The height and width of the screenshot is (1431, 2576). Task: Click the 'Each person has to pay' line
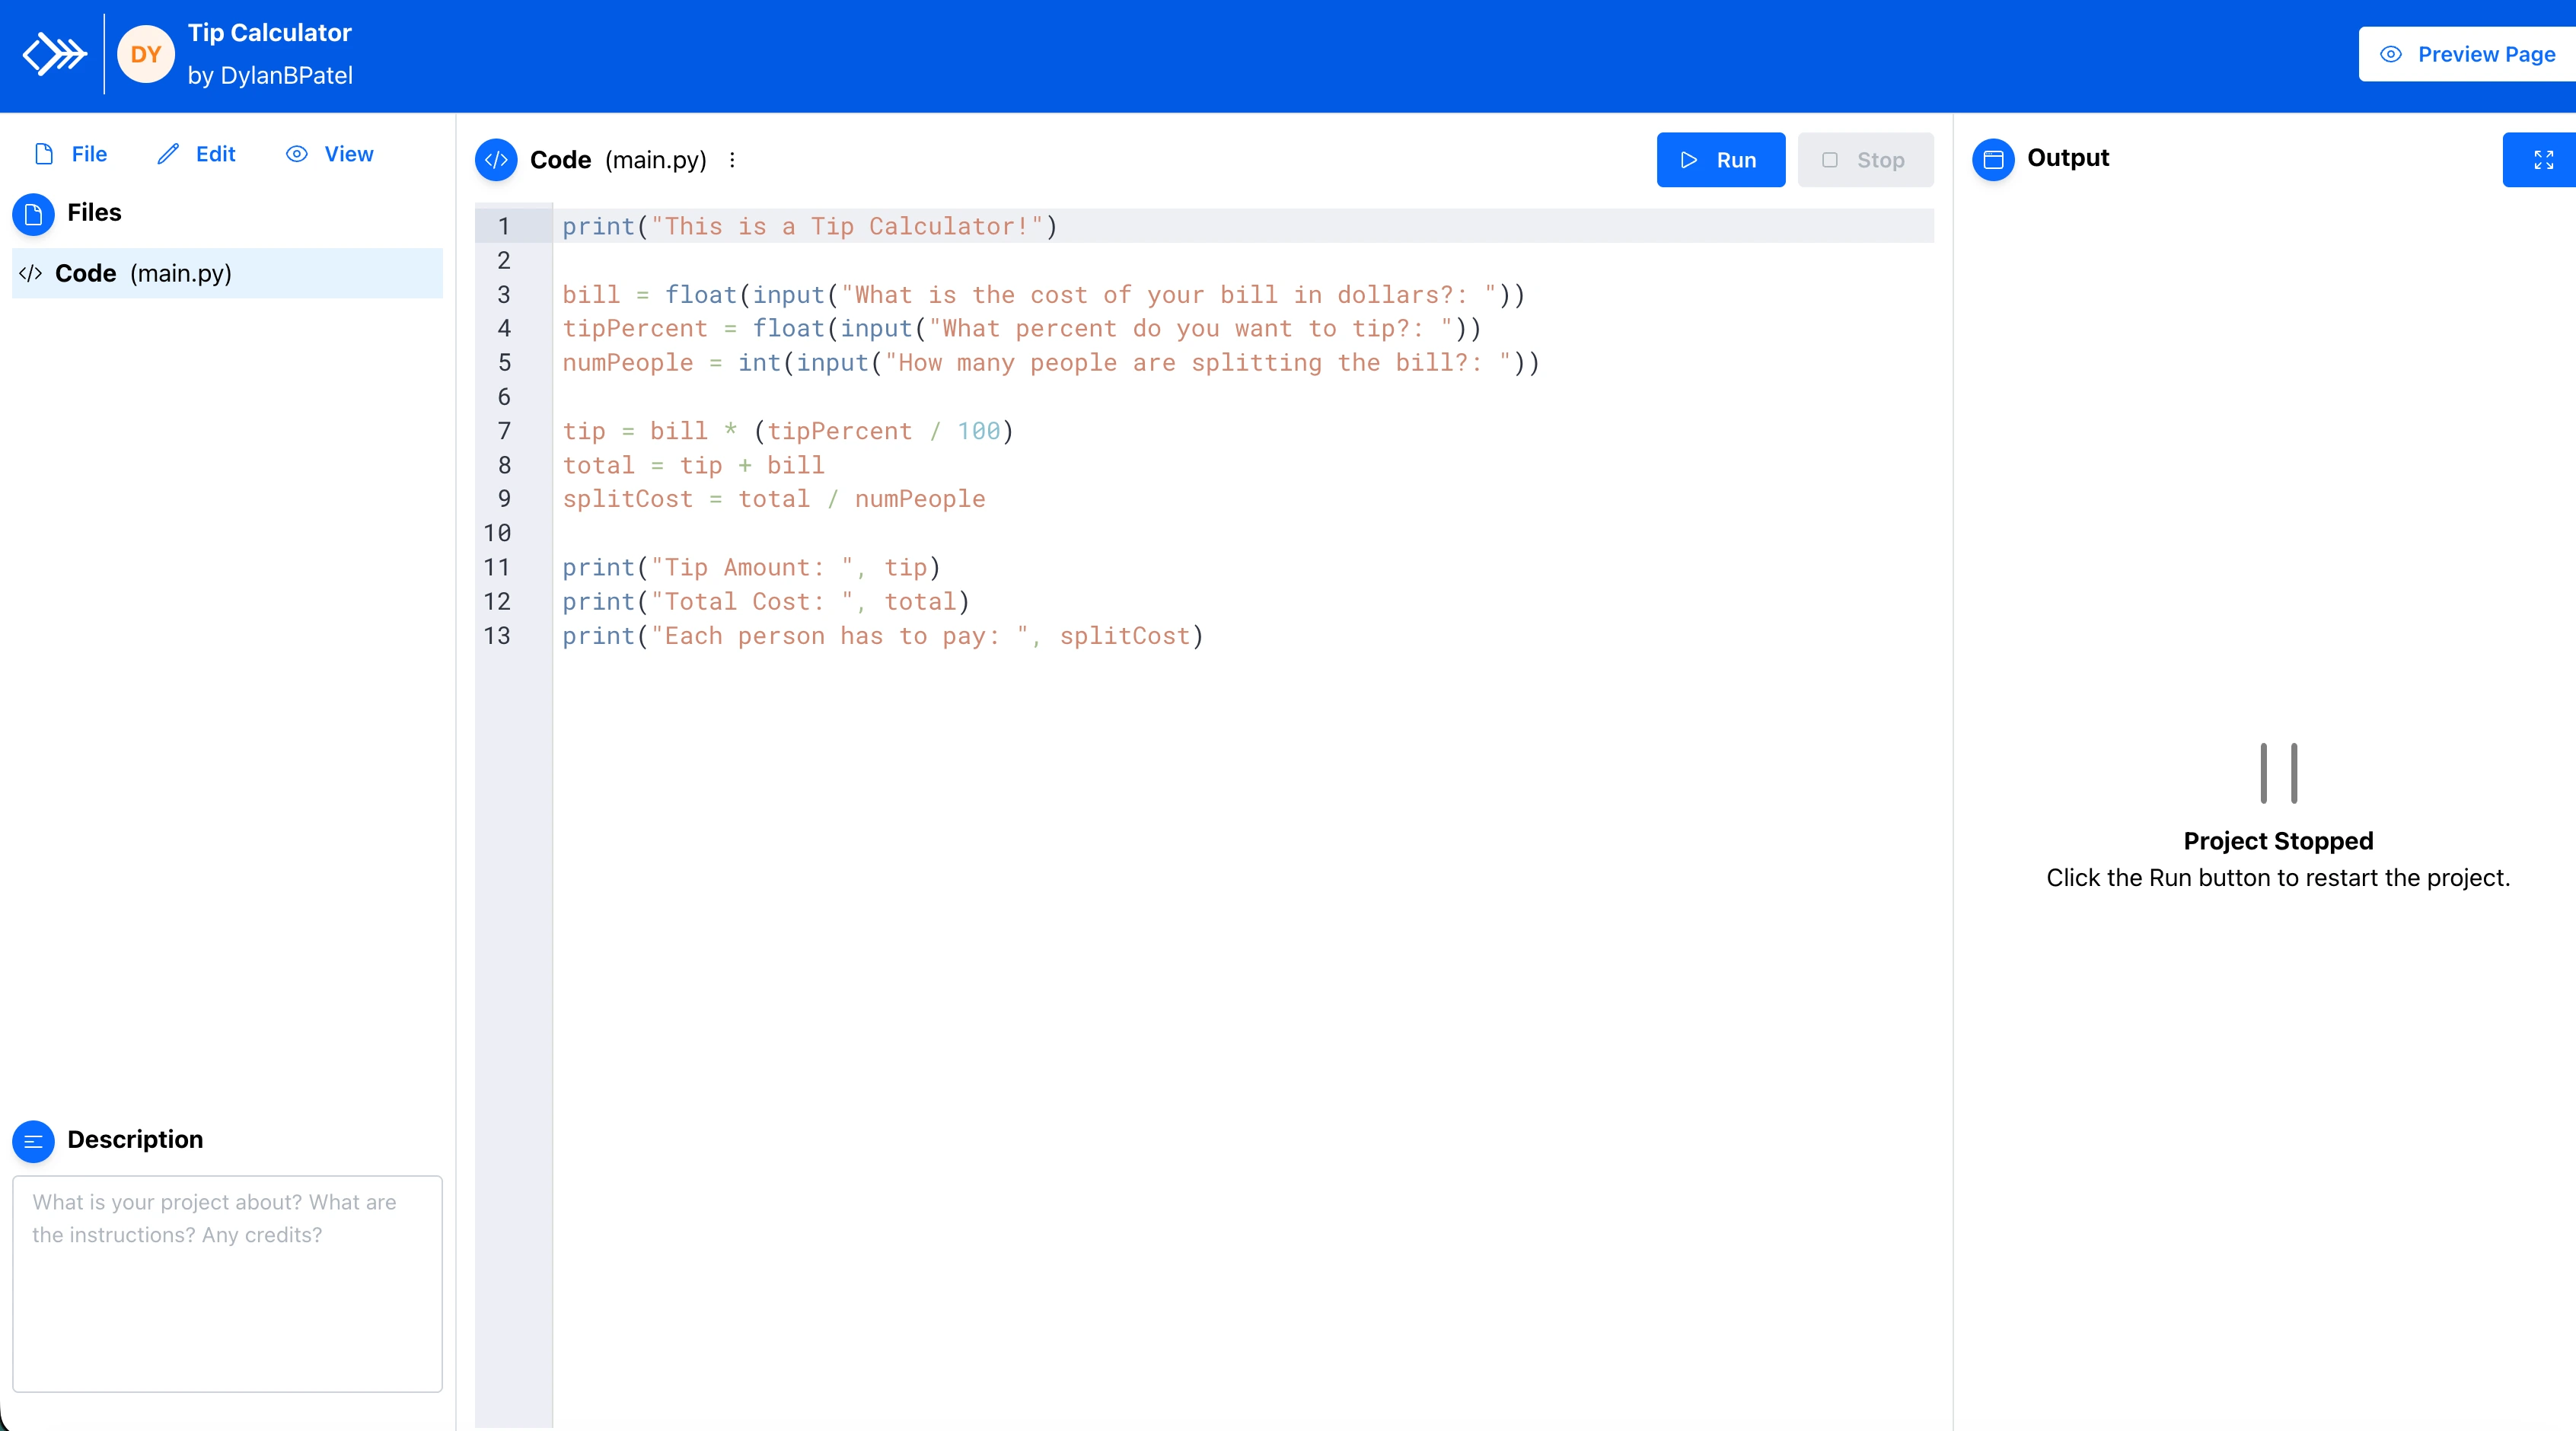click(882, 636)
